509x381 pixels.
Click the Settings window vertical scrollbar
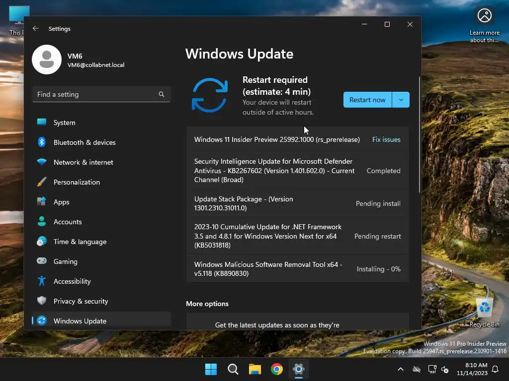coord(420,134)
